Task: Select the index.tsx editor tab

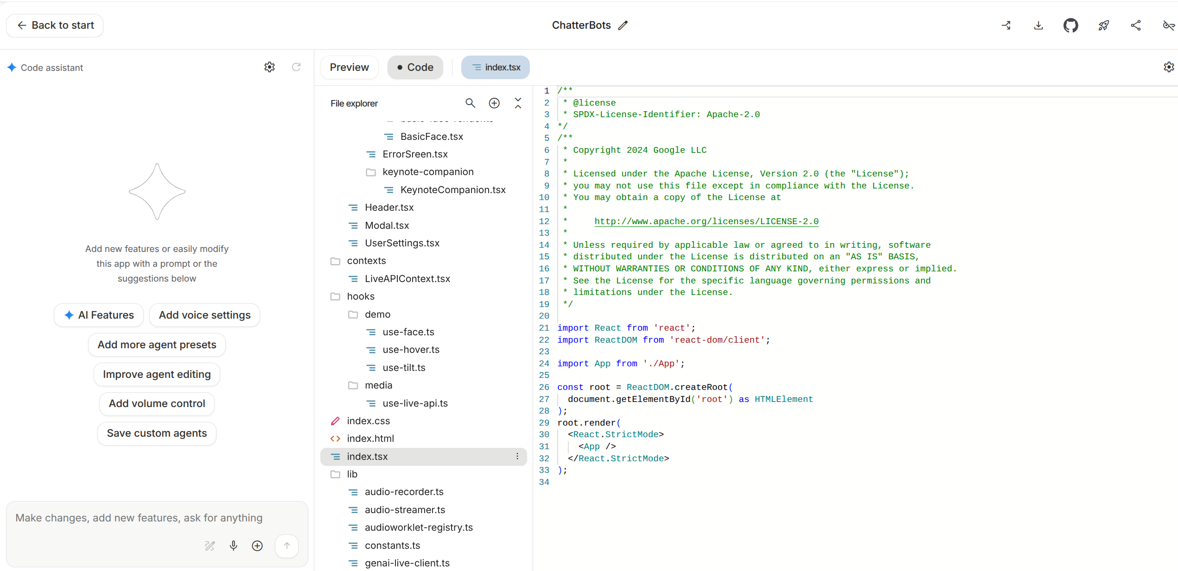Action: point(495,67)
